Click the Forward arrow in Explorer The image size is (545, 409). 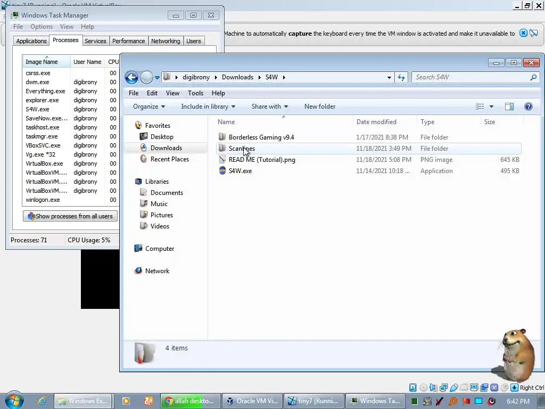pyautogui.click(x=146, y=77)
